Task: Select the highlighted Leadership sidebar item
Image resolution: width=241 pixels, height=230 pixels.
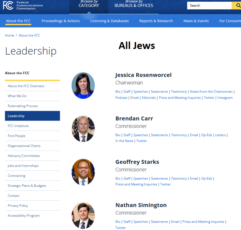Action: 32,116
